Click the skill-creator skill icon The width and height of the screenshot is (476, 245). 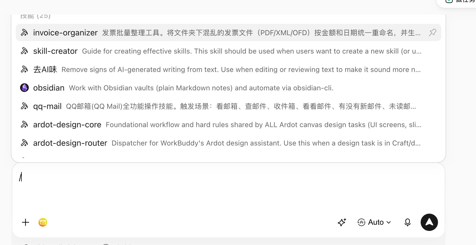(x=24, y=51)
